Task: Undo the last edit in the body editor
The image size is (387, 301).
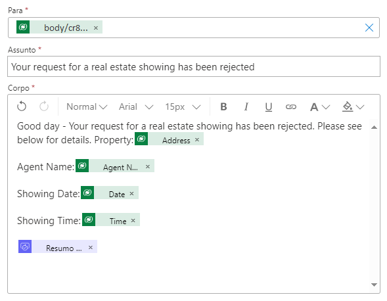Action: pyautogui.click(x=22, y=106)
